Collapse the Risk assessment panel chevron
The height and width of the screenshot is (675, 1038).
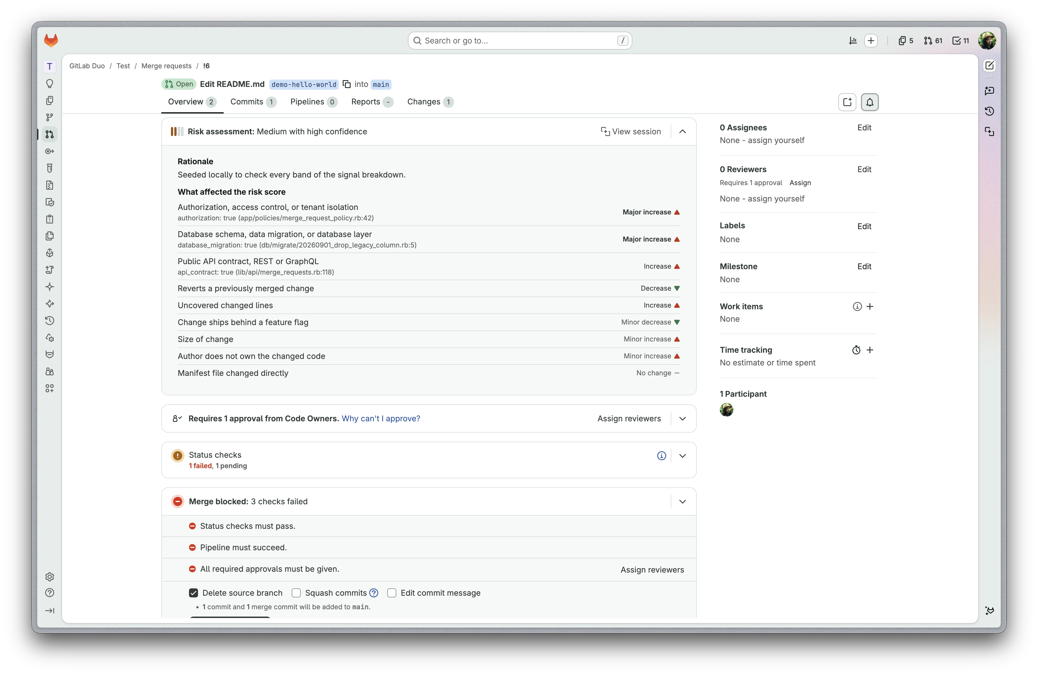coord(683,131)
